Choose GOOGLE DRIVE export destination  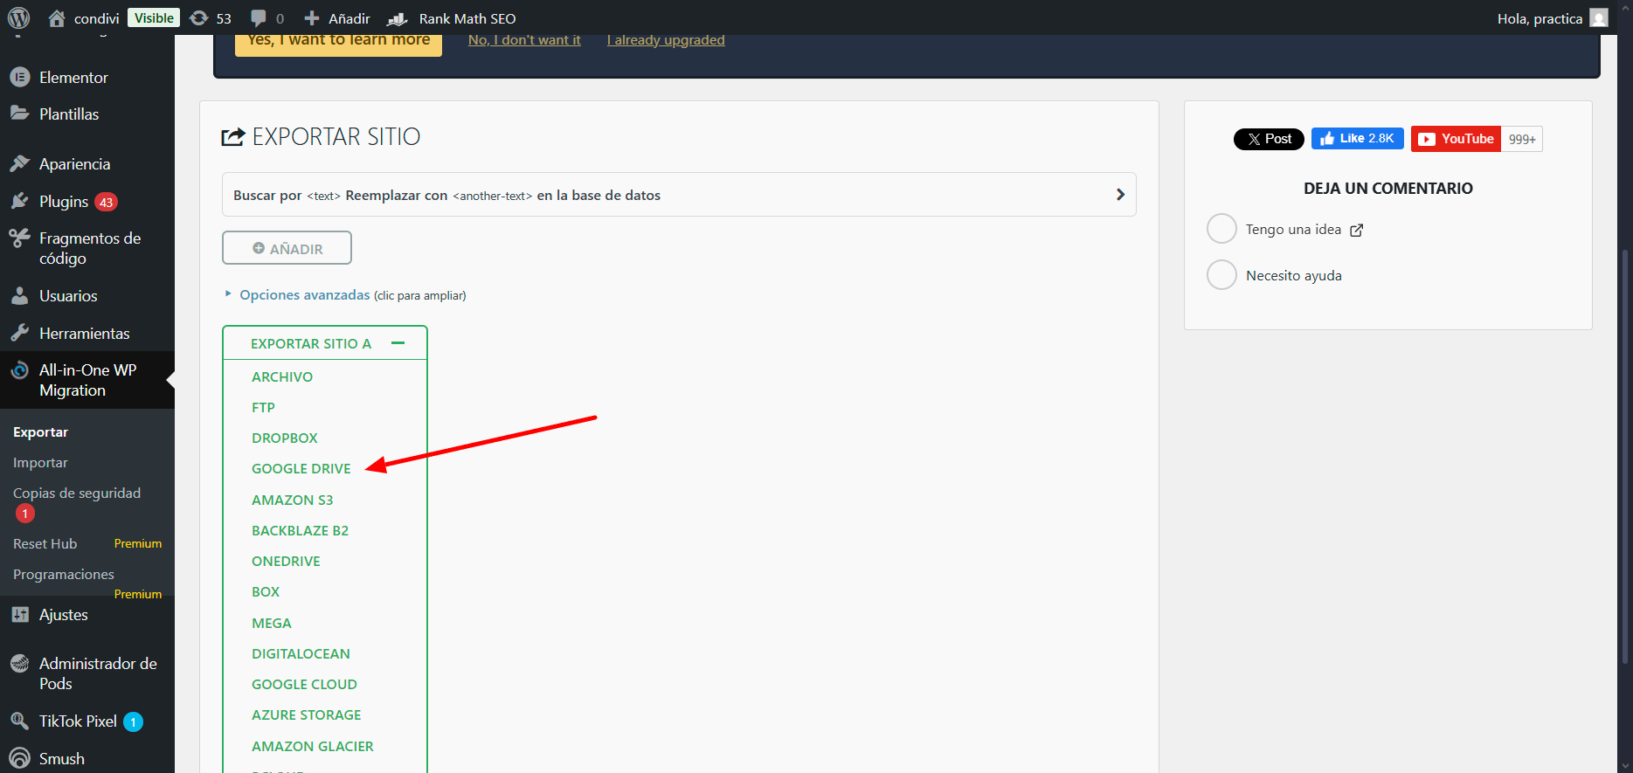coord(301,468)
